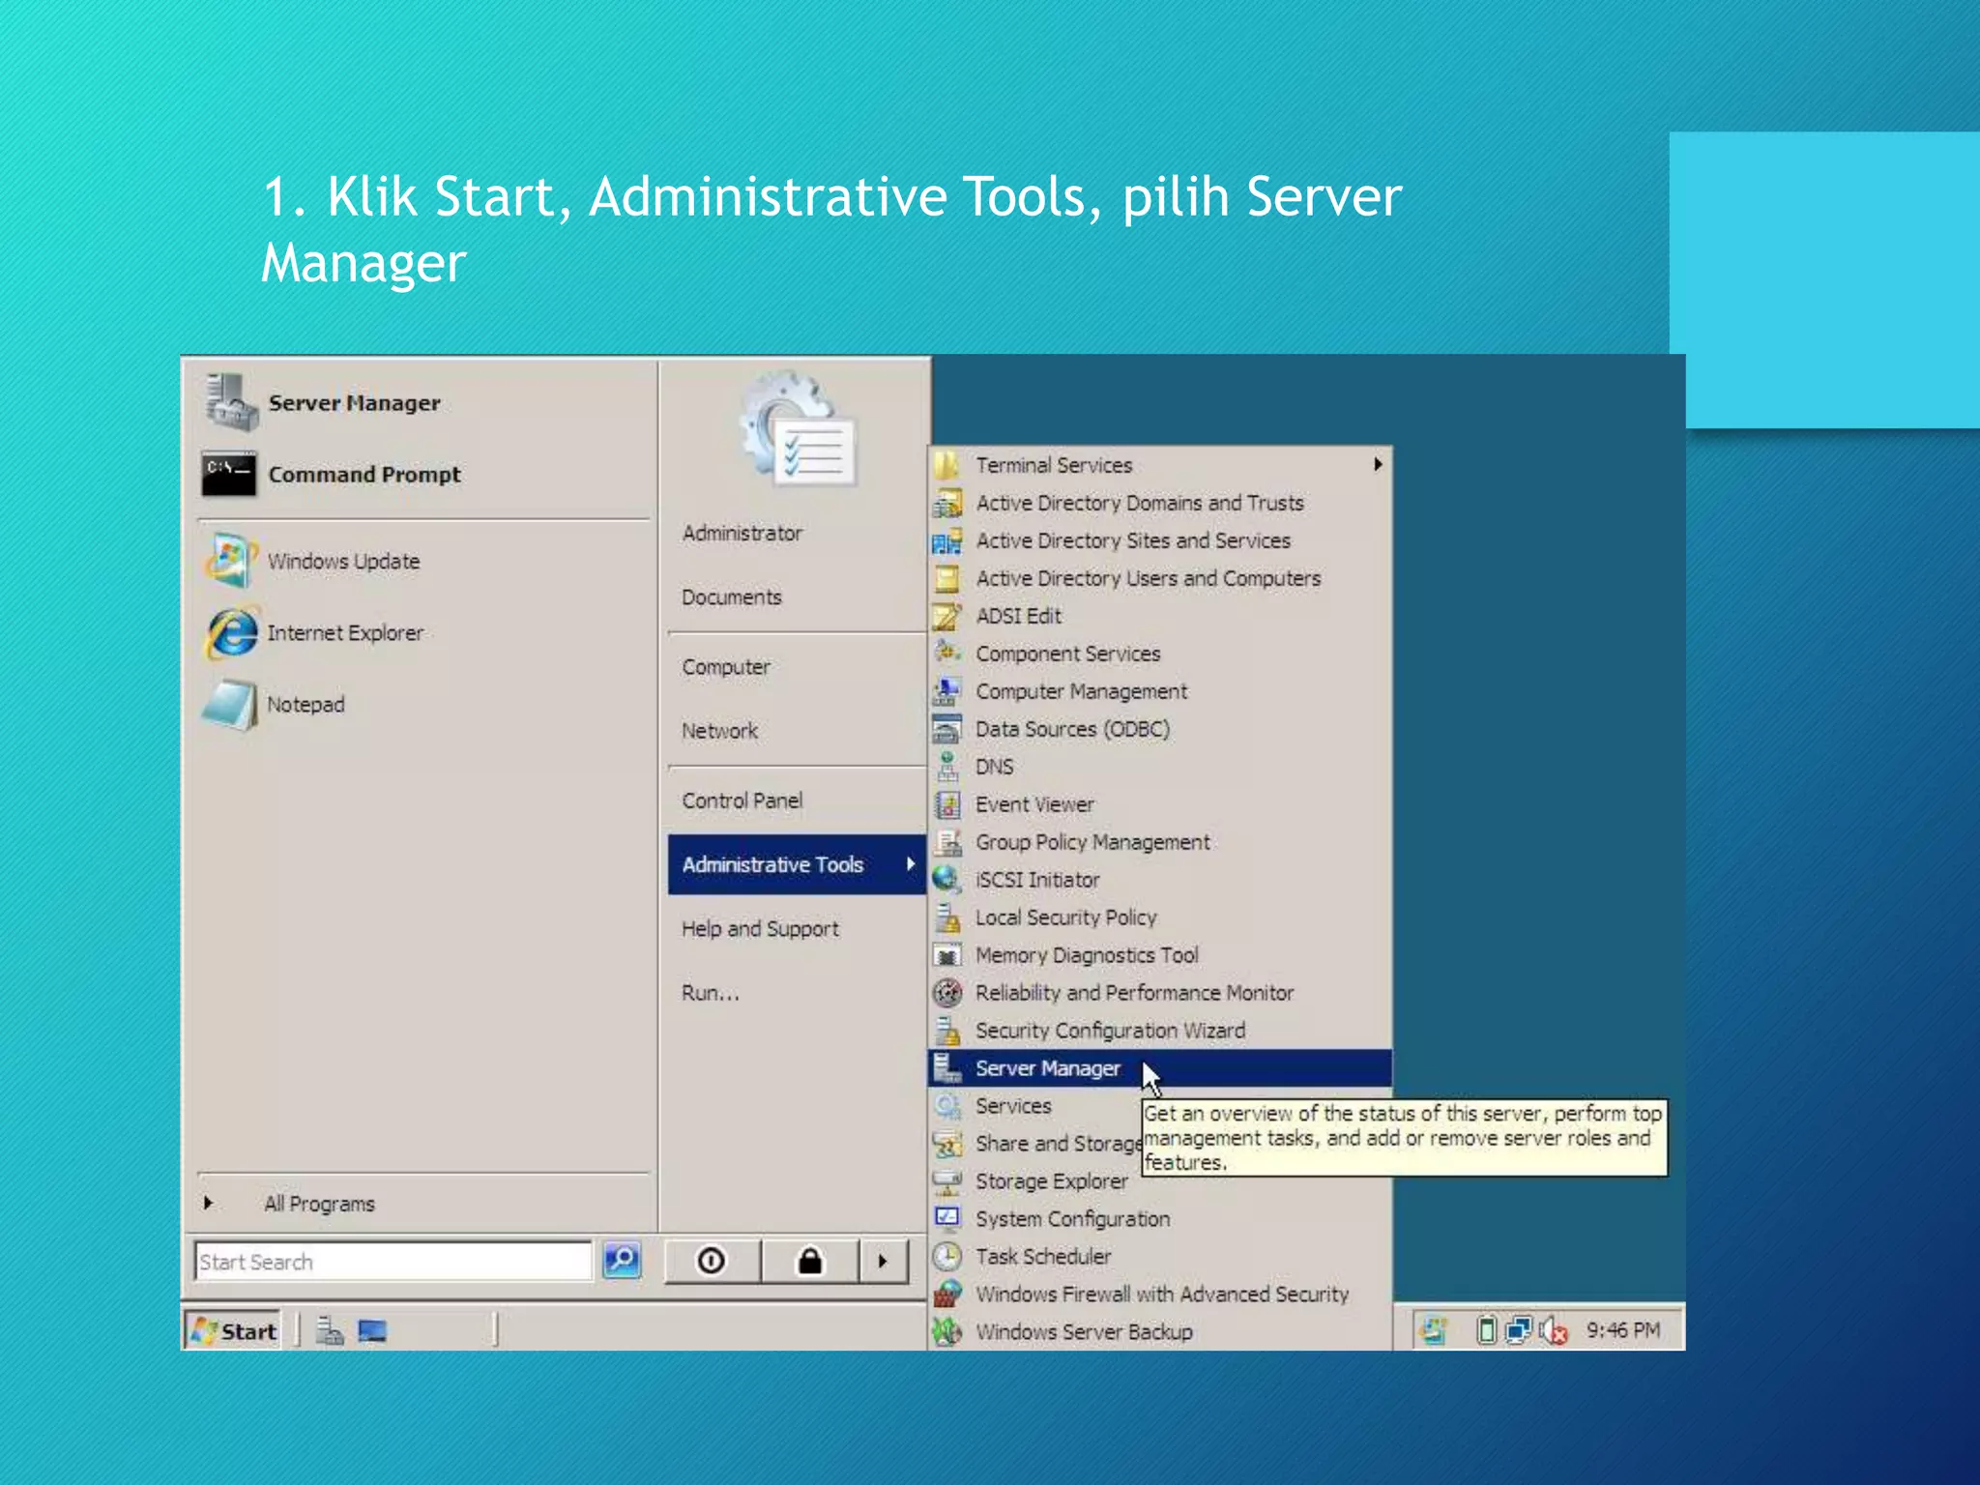Click the Administrator user picture
1980x1485 pixels.
pyautogui.click(x=799, y=427)
